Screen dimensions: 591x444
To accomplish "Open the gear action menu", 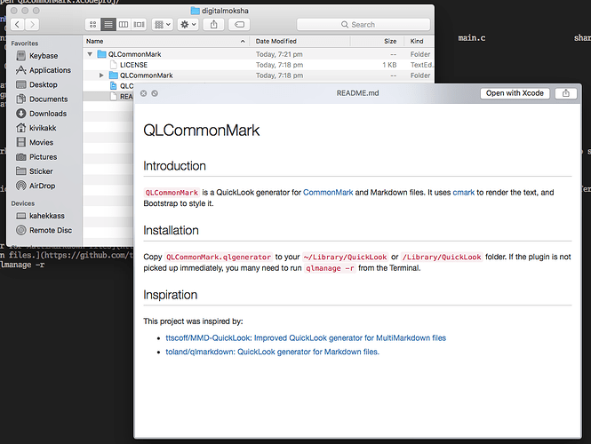I will click(x=188, y=25).
